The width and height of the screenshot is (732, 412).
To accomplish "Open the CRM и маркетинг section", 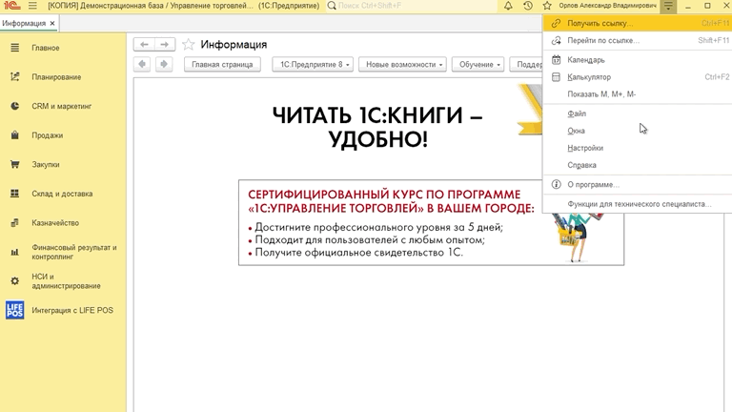I will [63, 106].
